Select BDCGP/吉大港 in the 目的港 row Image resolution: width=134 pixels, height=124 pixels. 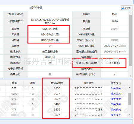(x=50, y=40)
